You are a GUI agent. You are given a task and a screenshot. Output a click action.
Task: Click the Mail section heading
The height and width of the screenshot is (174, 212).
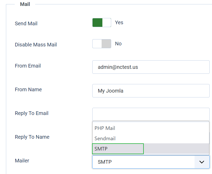click(25, 4)
